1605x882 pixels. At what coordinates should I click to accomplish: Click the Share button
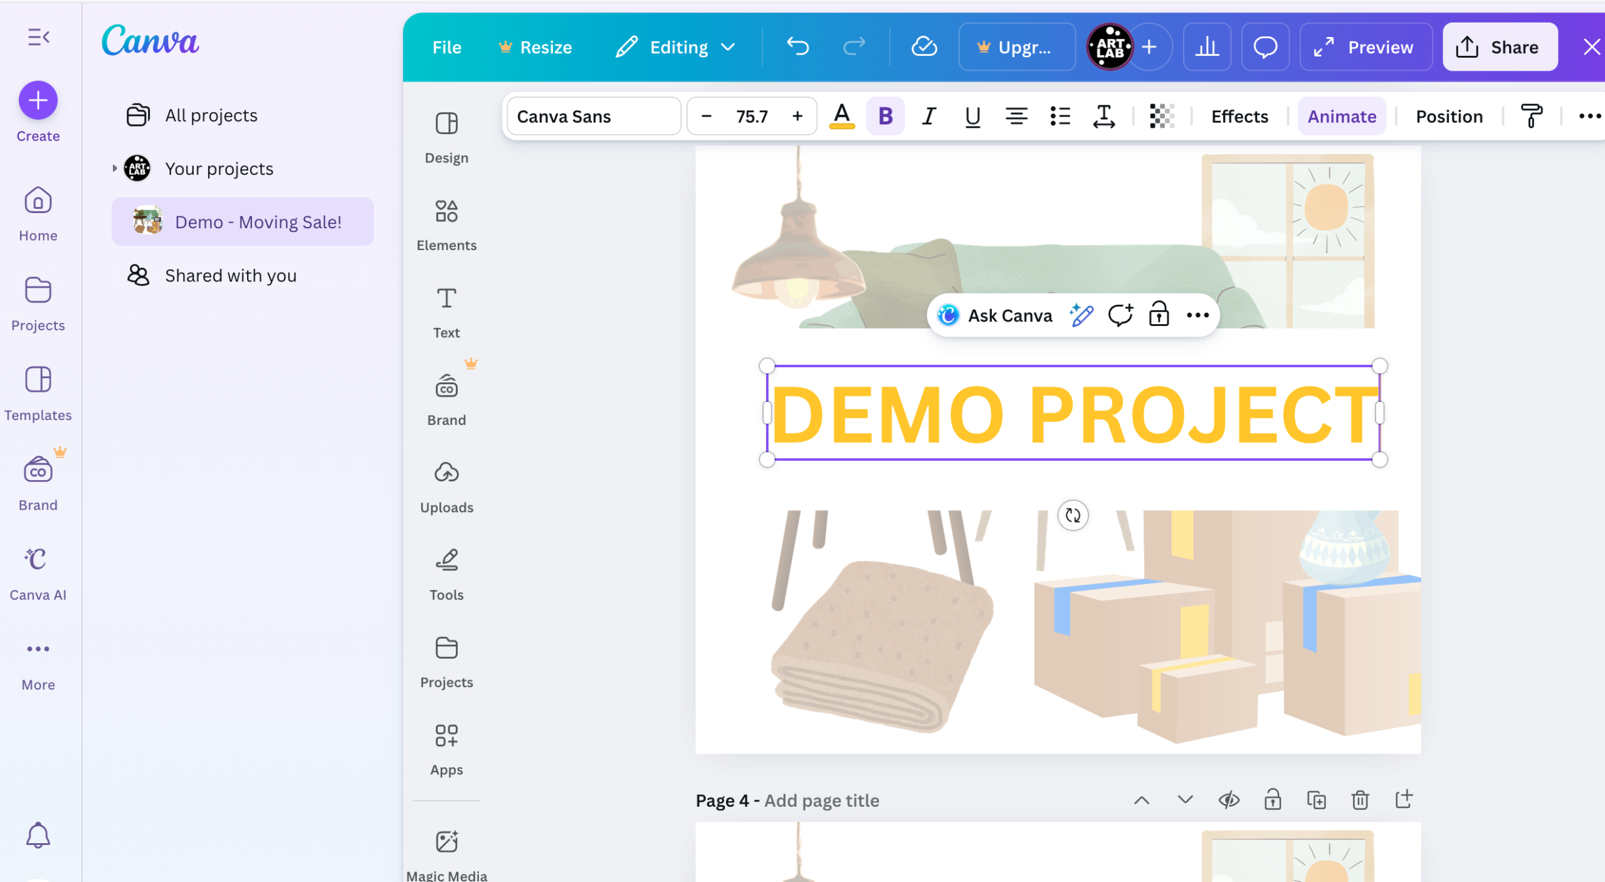1500,47
